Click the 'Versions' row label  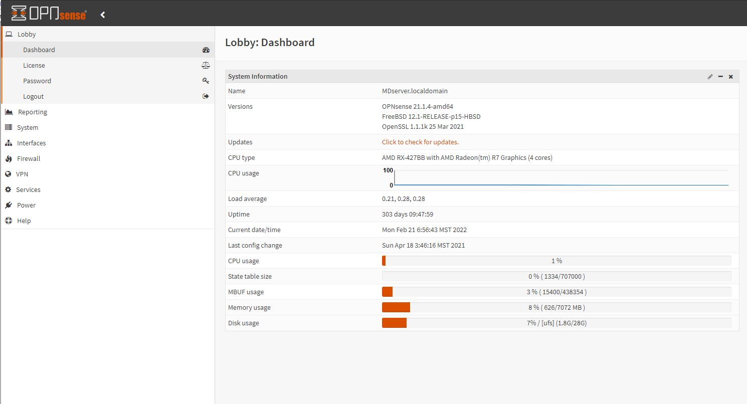click(240, 107)
